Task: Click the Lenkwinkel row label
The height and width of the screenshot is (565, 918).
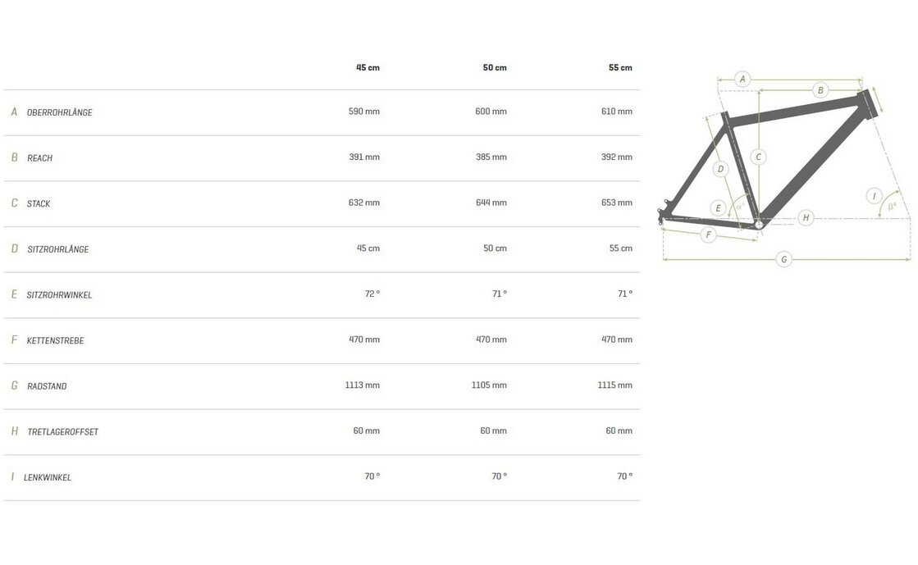Action: pyautogui.click(x=48, y=477)
